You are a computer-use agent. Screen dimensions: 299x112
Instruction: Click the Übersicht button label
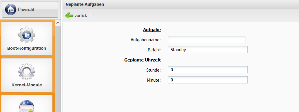point(26,10)
